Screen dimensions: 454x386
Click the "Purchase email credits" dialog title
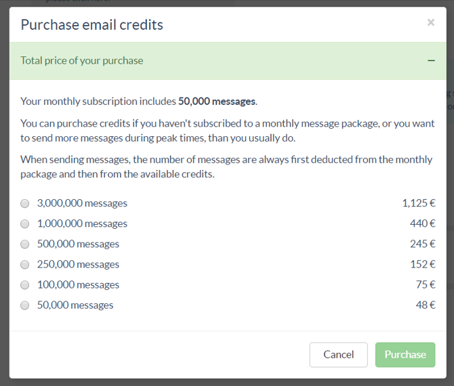pos(92,25)
